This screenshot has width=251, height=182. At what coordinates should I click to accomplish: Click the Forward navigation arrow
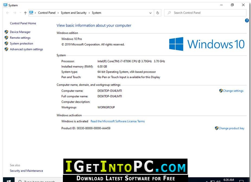pyautogui.click(x=15, y=13)
